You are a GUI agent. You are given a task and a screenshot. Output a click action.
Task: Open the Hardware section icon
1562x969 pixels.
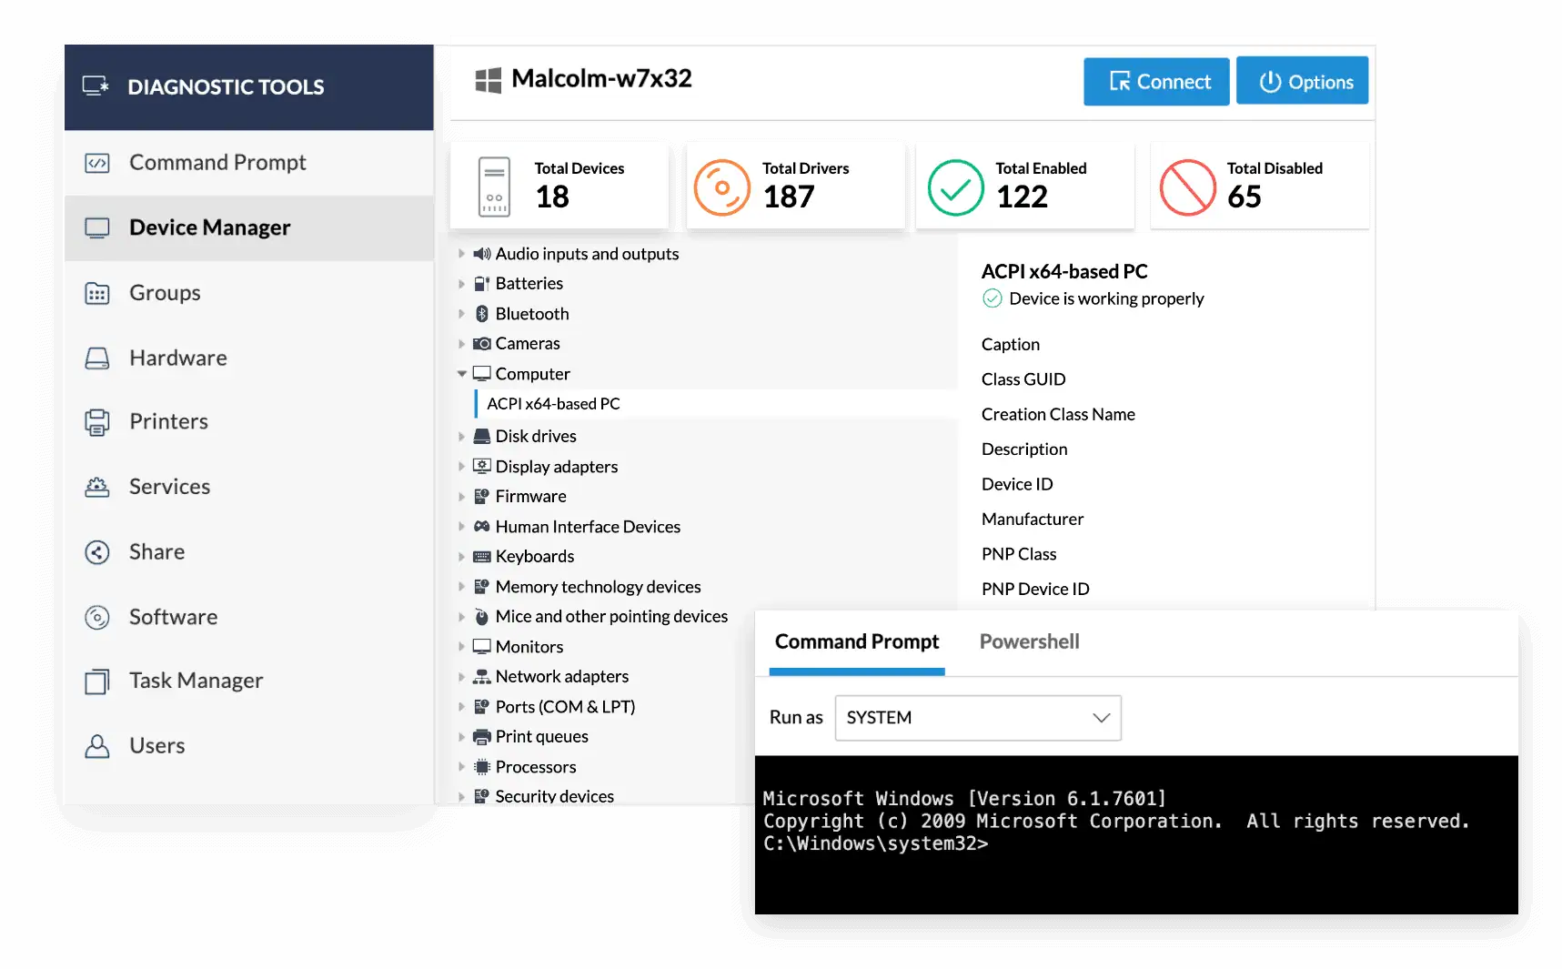(x=97, y=358)
